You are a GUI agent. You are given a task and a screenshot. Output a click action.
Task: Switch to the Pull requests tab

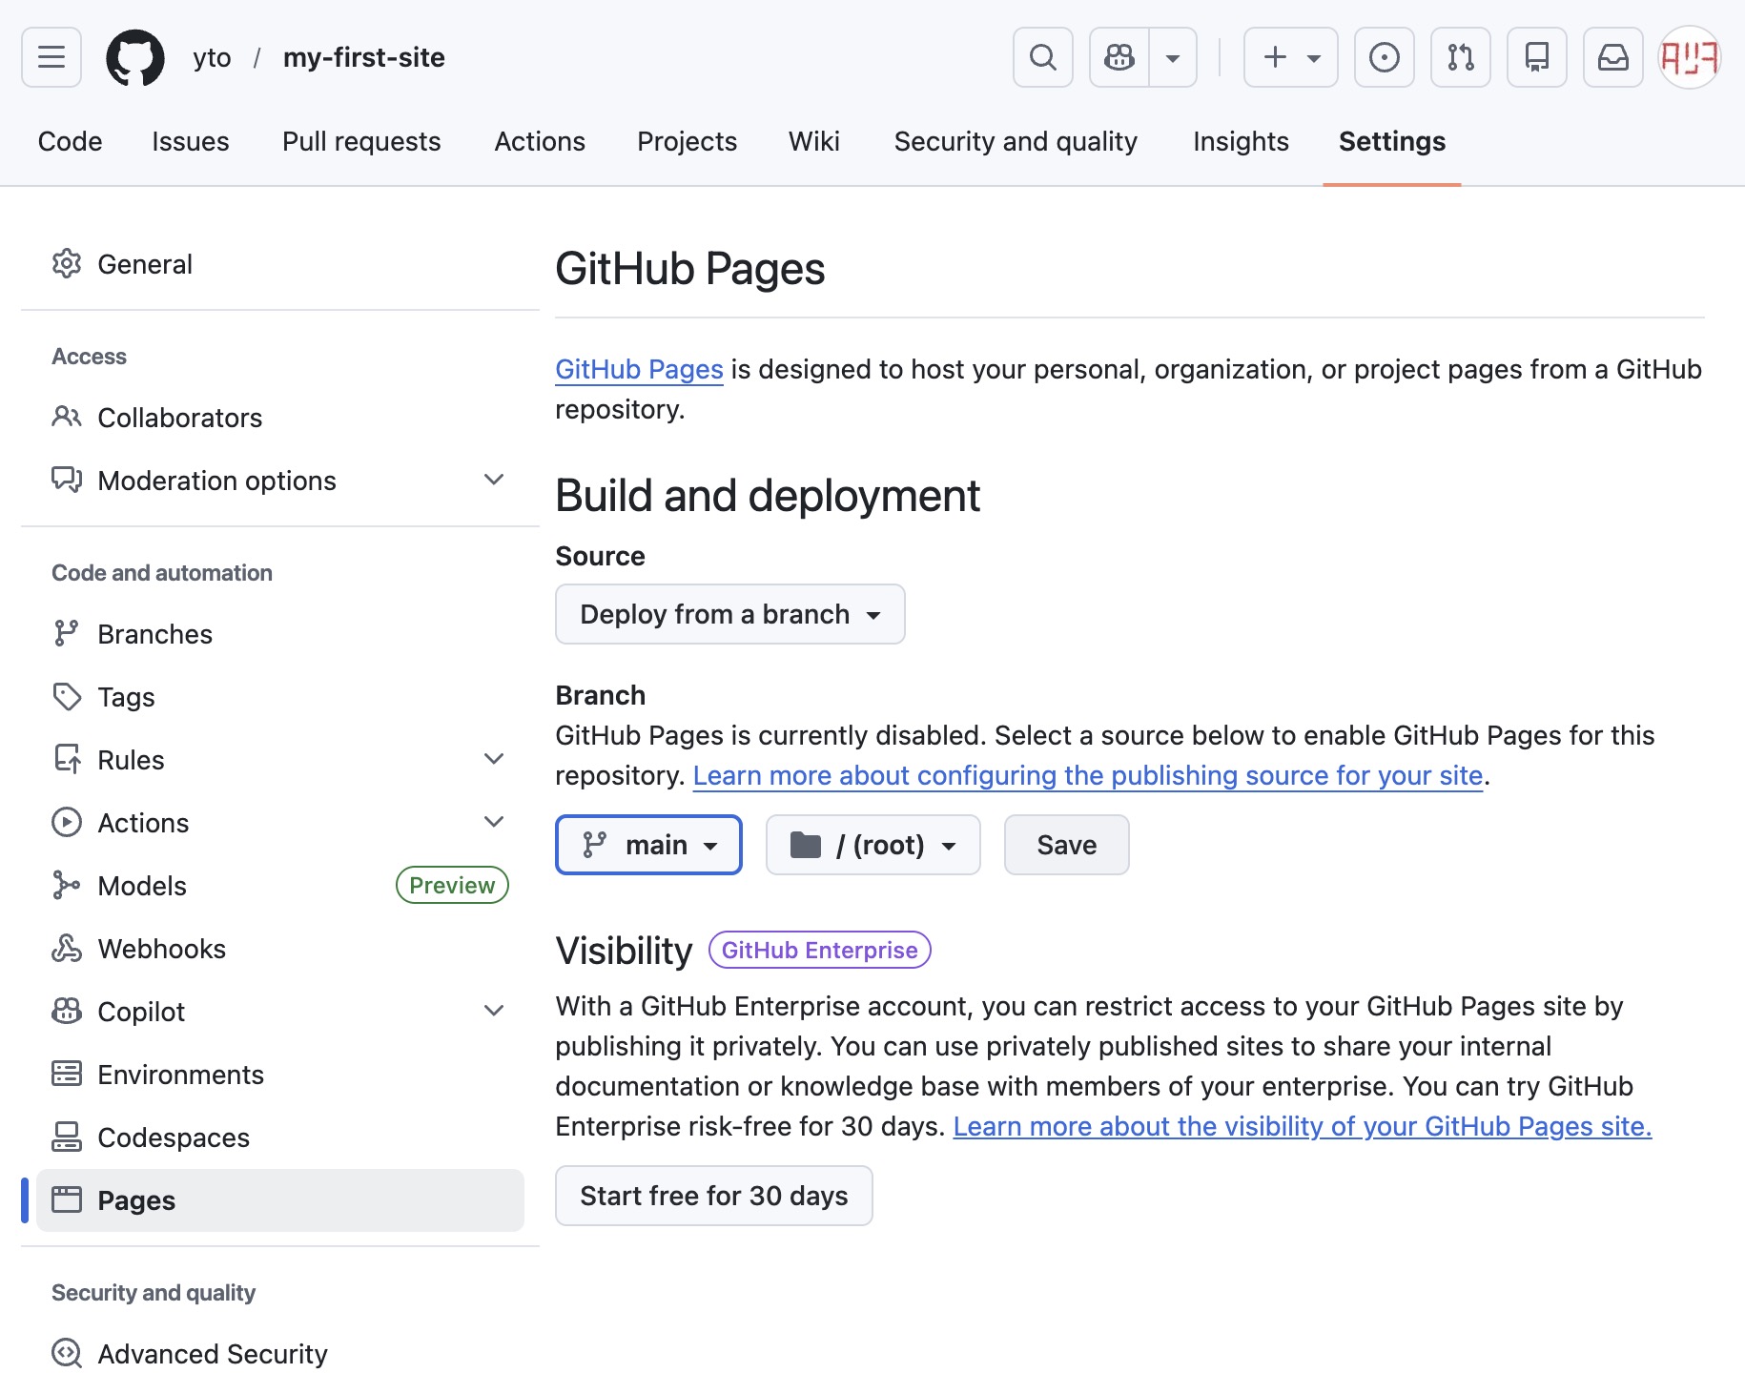pyautogui.click(x=361, y=141)
